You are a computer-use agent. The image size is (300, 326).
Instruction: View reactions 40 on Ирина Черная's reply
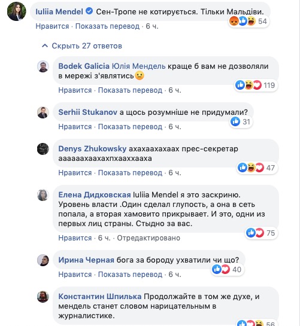227,269
